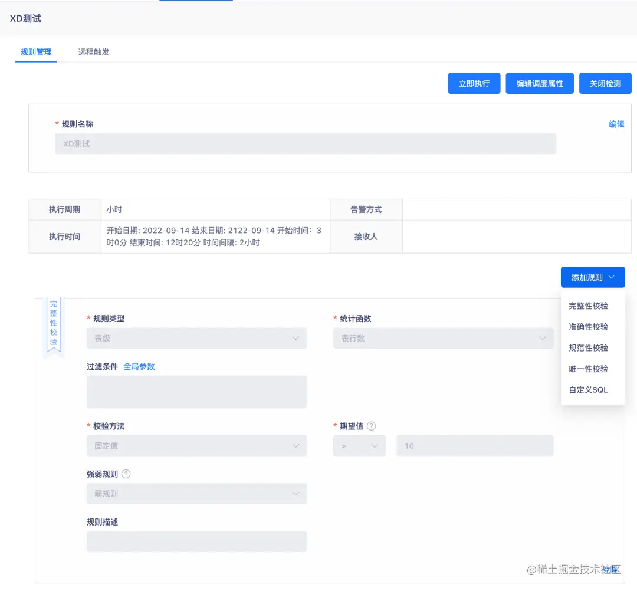Image resolution: width=637 pixels, height=591 pixels.
Task: Focus the 期望值 input showing 10
Action: click(x=474, y=445)
